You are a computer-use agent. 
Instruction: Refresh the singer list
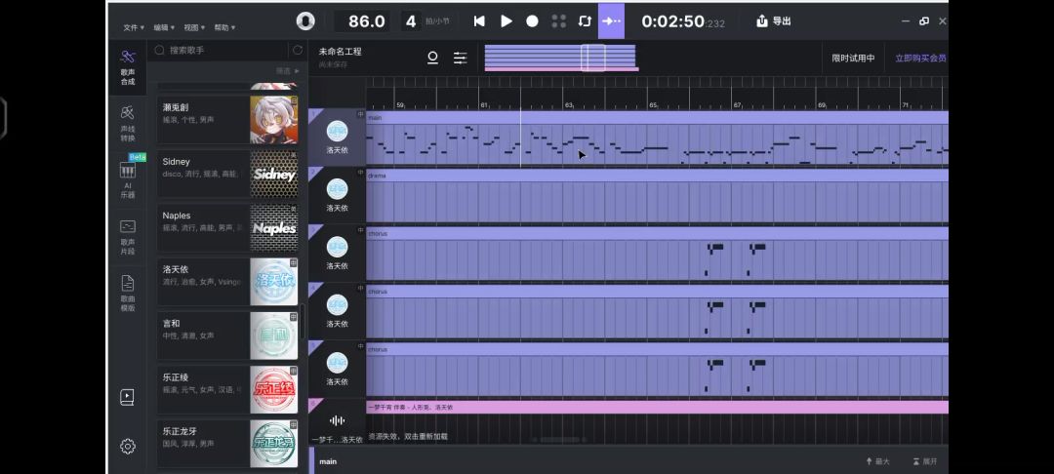point(297,50)
